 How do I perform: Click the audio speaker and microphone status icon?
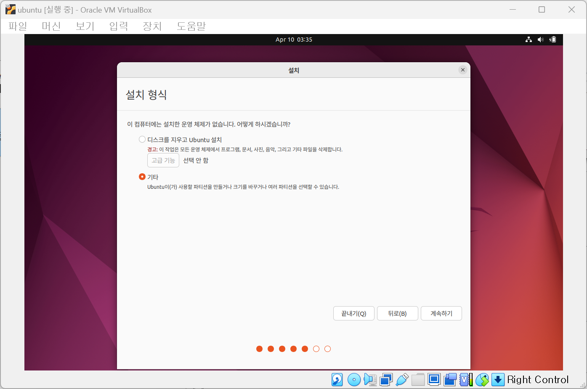(x=370, y=380)
